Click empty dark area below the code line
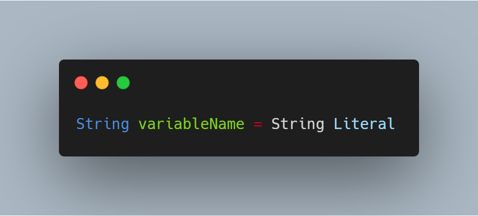Screen dimensions: 478x216 point(237,145)
